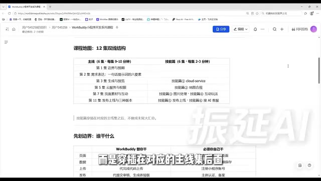Open the first breadcrumb 用户545258的知识库
Image resolution: width=321 pixels, height=181 pixels.
[x=35, y=27]
